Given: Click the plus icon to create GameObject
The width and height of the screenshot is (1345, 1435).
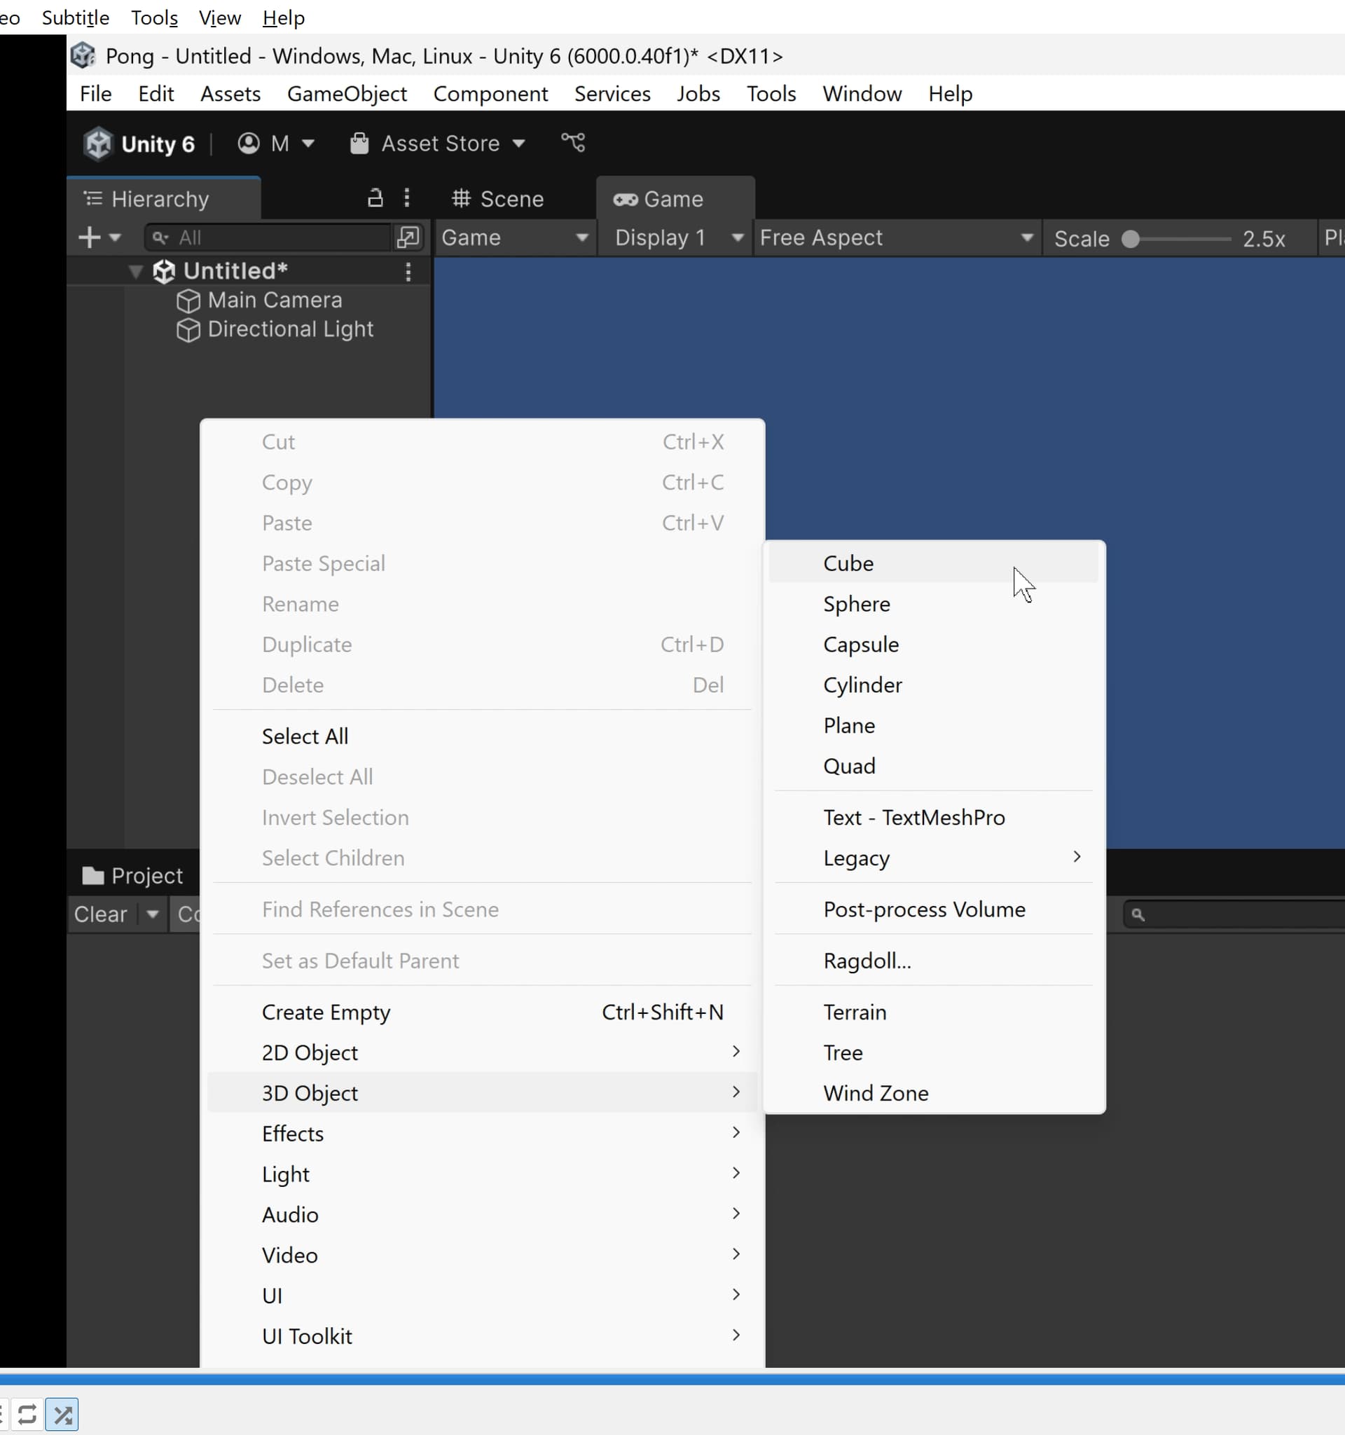Looking at the screenshot, I should (x=88, y=237).
